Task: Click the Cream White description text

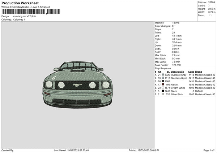Action: point(178,88)
